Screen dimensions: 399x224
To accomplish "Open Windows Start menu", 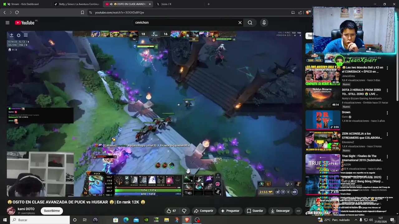I will pos(5,220).
